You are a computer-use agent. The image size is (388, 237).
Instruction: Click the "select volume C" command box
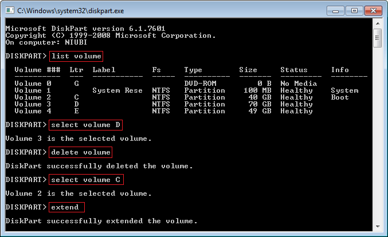pyautogui.click(x=86, y=180)
